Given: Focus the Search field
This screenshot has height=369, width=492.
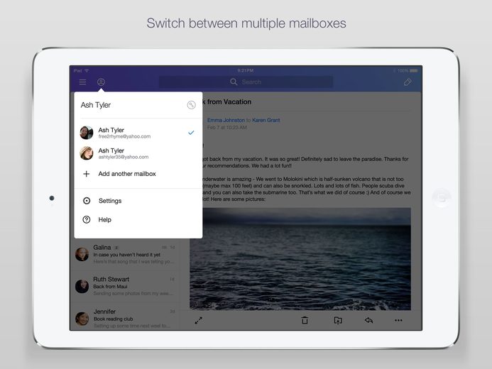Looking at the screenshot, I should pyautogui.click(x=246, y=82).
